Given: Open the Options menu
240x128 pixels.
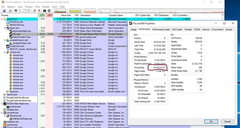Looking at the screenshot, I should click(11, 7).
